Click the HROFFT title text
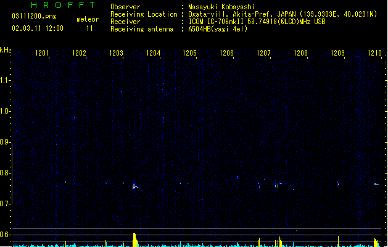Screen dimensions: 388x247 pos(64,5)
